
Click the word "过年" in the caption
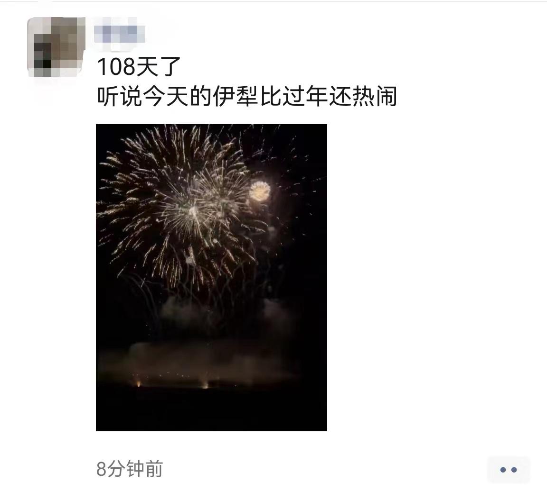click(x=305, y=96)
